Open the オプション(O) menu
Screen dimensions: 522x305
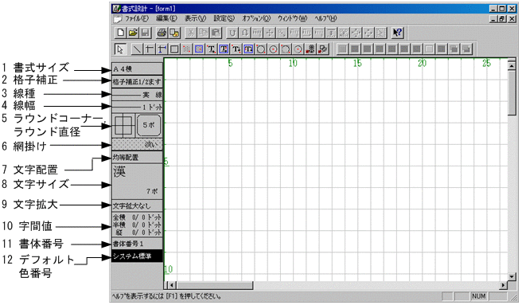[256, 18]
